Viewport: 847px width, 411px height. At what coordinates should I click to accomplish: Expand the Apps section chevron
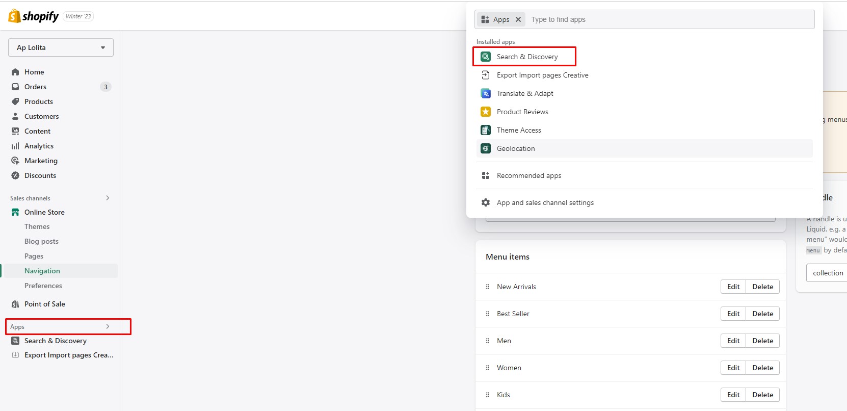[108, 326]
